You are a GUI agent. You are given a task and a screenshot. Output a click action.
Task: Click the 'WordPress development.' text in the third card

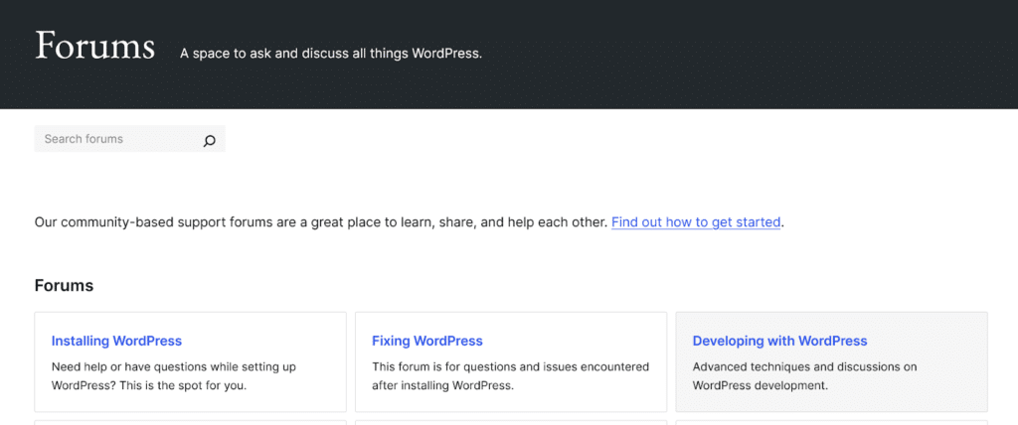point(761,385)
